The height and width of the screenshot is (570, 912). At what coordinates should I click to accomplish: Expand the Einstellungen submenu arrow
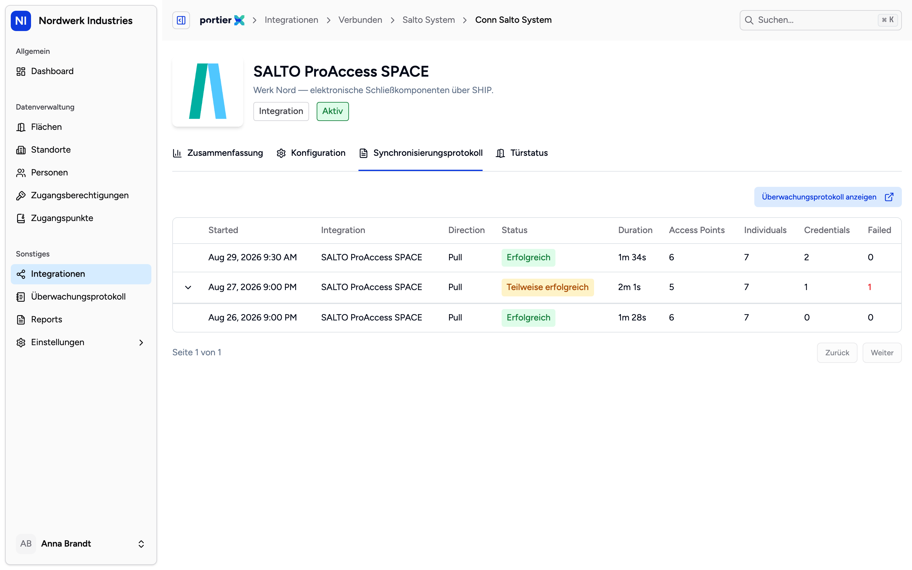click(x=141, y=342)
